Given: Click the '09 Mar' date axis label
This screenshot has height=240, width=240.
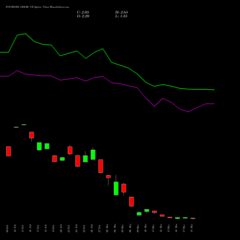Looking at the screenshot, I should tap(138, 228).
